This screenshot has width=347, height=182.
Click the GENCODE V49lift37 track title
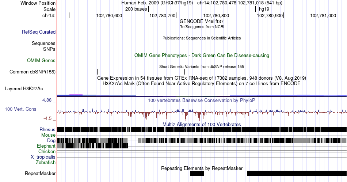(202, 21)
